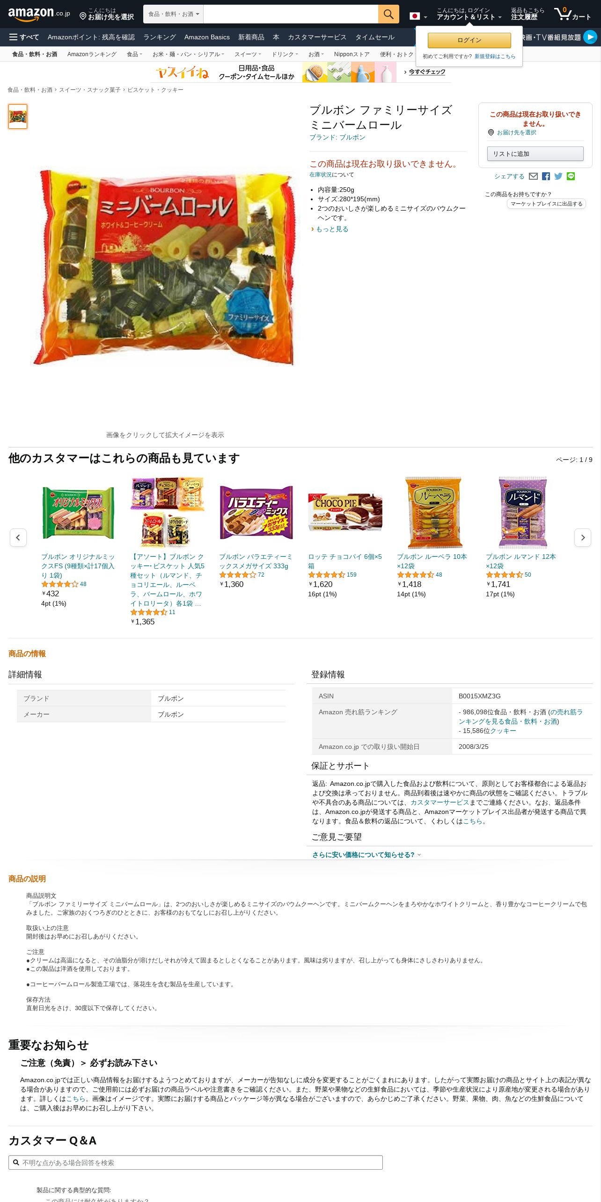Expand さらに安い価格について知らせる? section
Screen dimensions: 601x1202
pyautogui.click(x=366, y=855)
